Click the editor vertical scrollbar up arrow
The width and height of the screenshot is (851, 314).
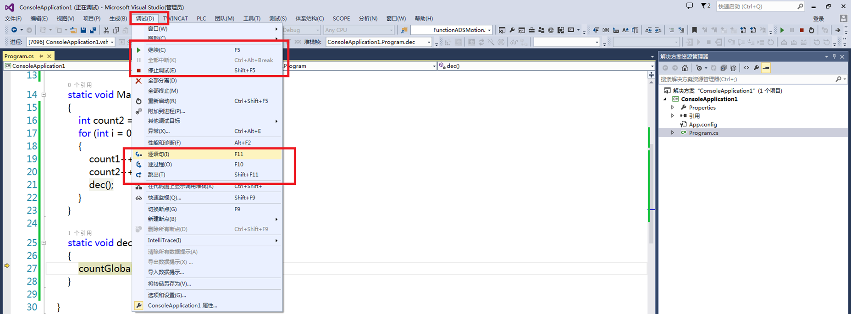point(651,83)
